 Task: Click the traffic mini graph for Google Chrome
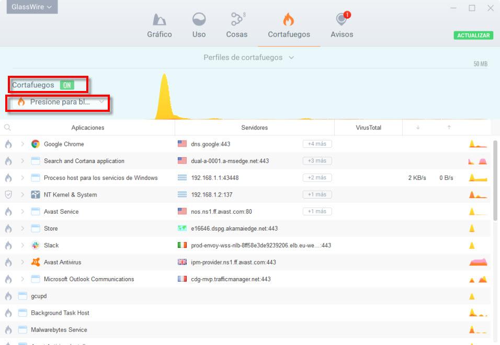[x=478, y=144]
